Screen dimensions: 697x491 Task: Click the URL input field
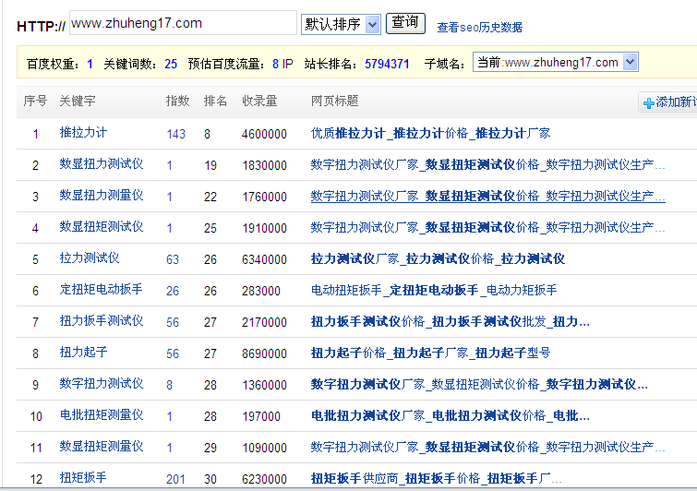click(x=182, y=23)
